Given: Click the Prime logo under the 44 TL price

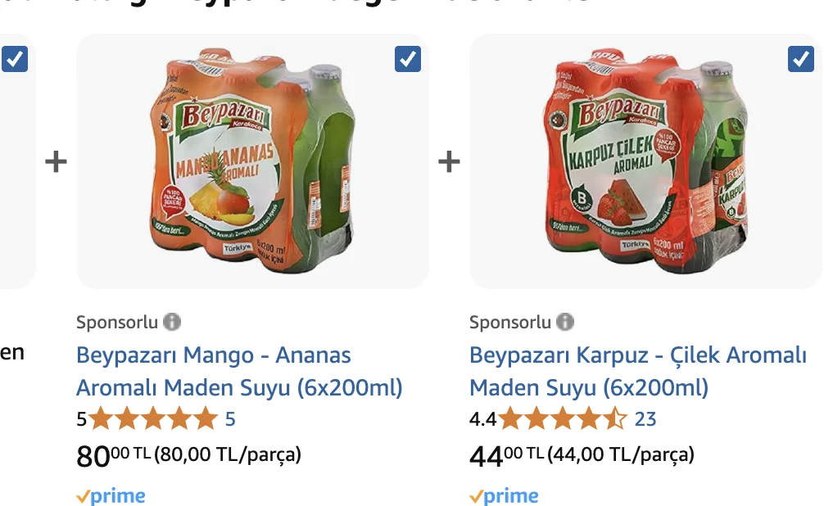Looking at the screenshot, I should pos(504,496).
